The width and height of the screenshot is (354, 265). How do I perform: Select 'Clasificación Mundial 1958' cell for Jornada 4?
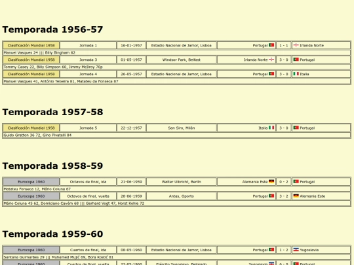click(x=31, y=74)
